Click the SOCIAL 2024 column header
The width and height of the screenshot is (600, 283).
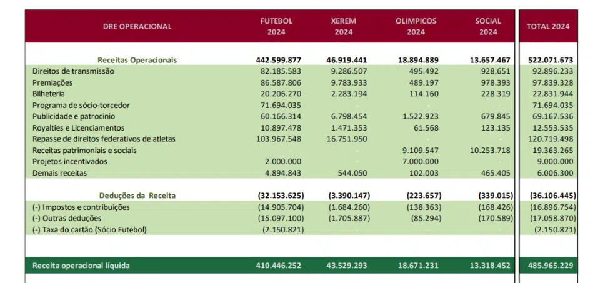pyautogui.click(x=488, y=27)
